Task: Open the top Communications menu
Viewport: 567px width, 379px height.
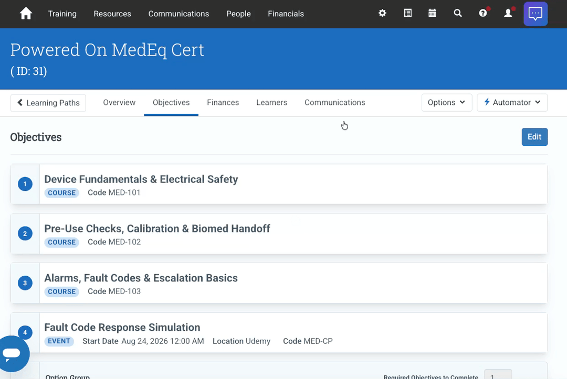Action: click(178, 14)
